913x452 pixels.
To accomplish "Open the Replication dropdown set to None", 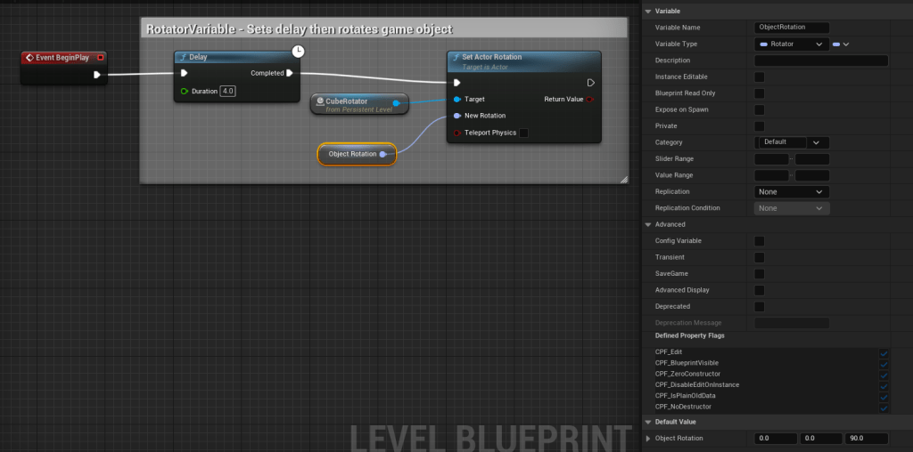I will [792, 191].
